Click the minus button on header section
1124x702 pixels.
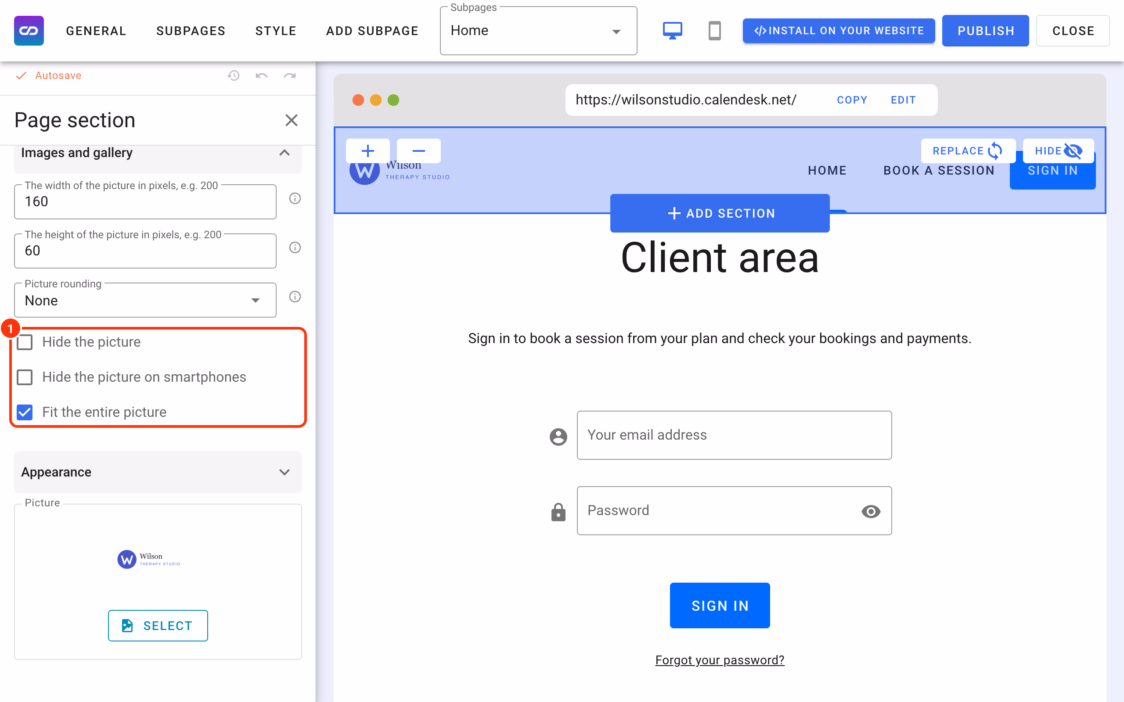pos(418,151)
